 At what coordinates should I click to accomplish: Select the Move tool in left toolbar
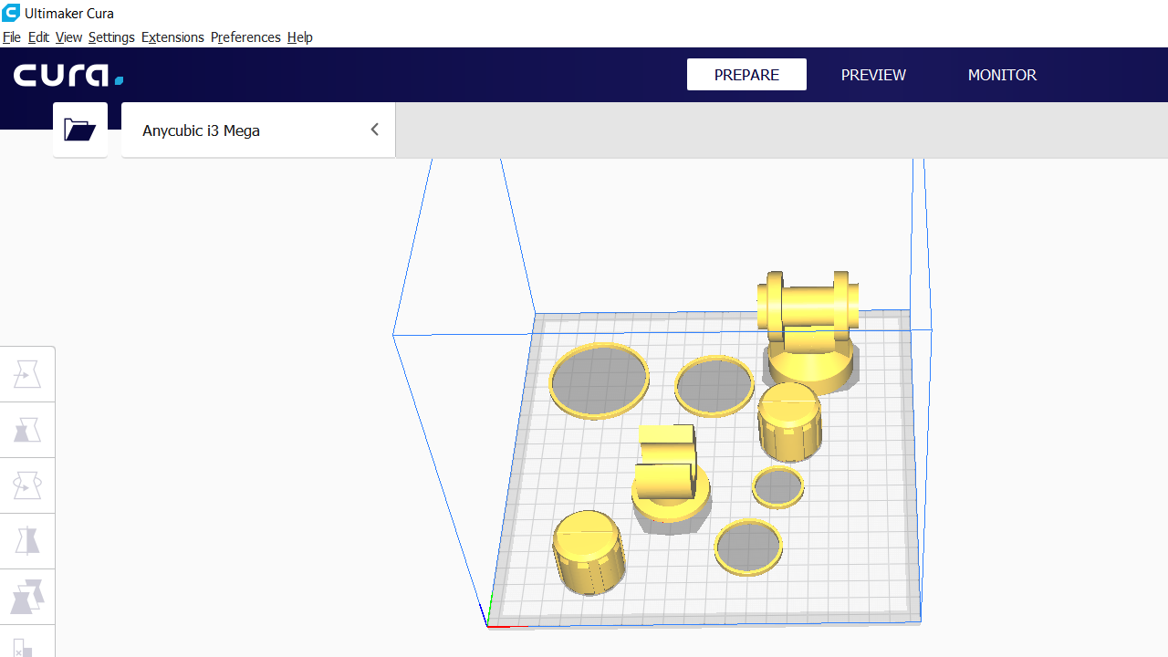click(x=27, y=374)
